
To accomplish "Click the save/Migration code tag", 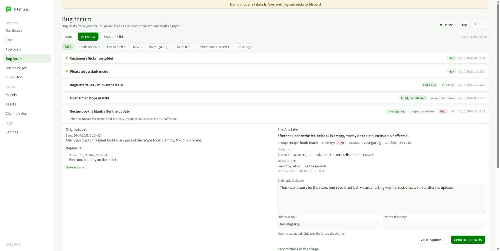I will point(290,166).
